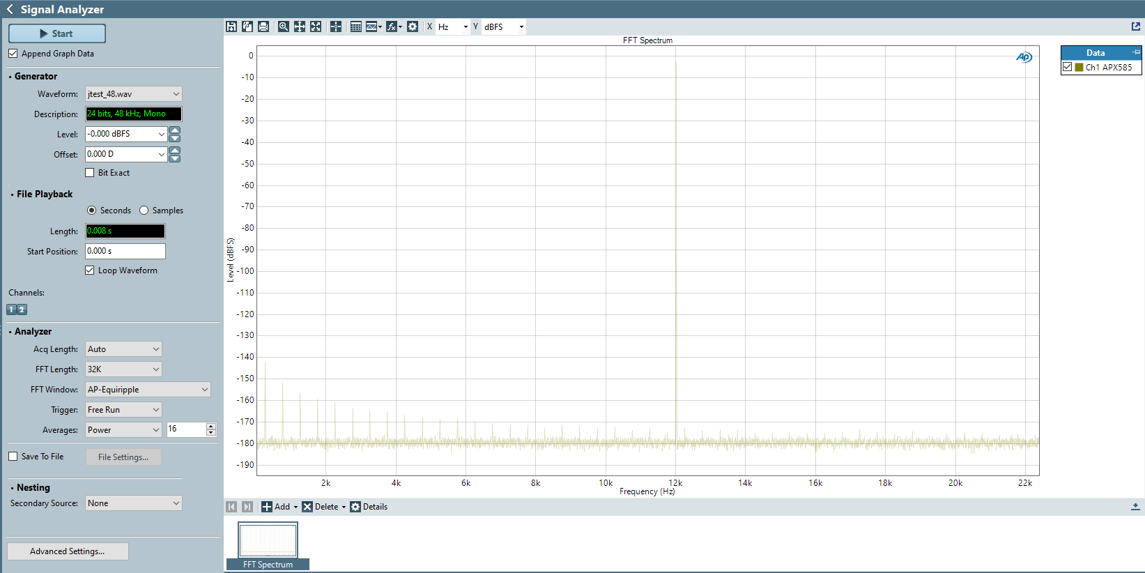
Task: Enable the Bit Exact checkbox
Action: (x=90, y=173)
